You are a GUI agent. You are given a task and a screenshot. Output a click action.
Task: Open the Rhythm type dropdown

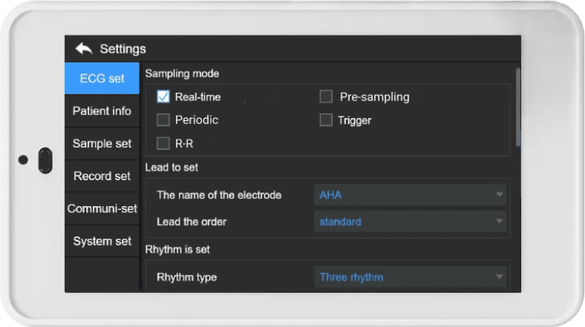click(410, 277)
